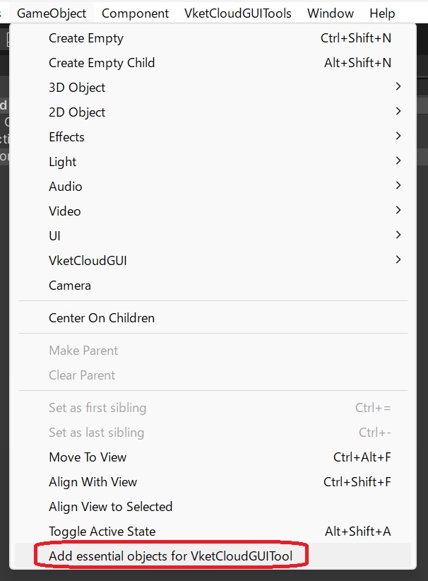Click Center On Children
Viewport: 428px width, 581px height.
[x=102, y=318]
